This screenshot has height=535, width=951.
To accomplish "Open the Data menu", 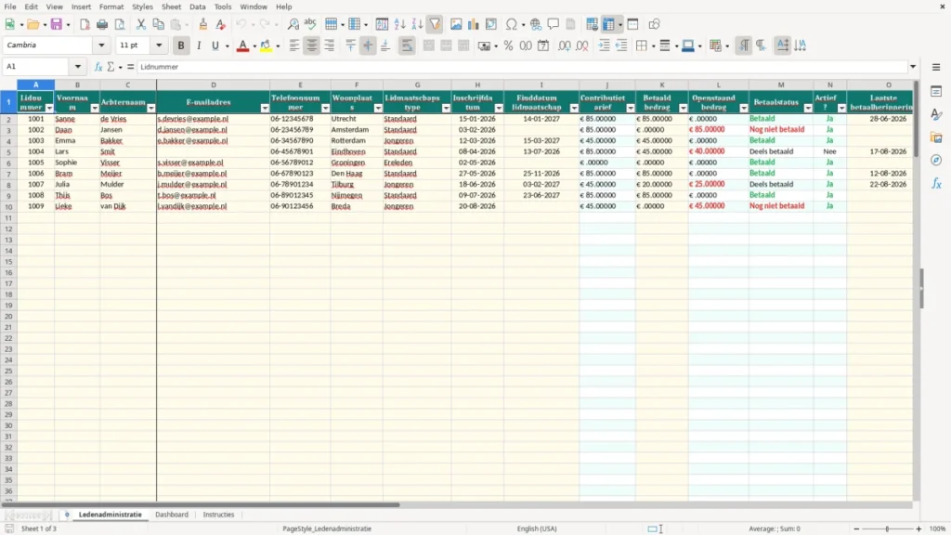I will (197, 7).
